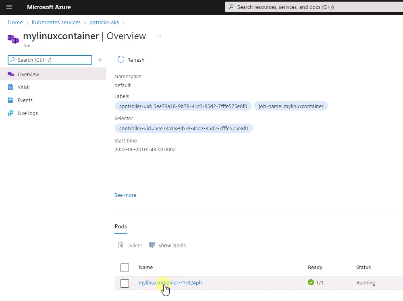Click the mylinuxcontainer Job resource icon
This screenshot has width=403, height=301.
tap(13, 39)
